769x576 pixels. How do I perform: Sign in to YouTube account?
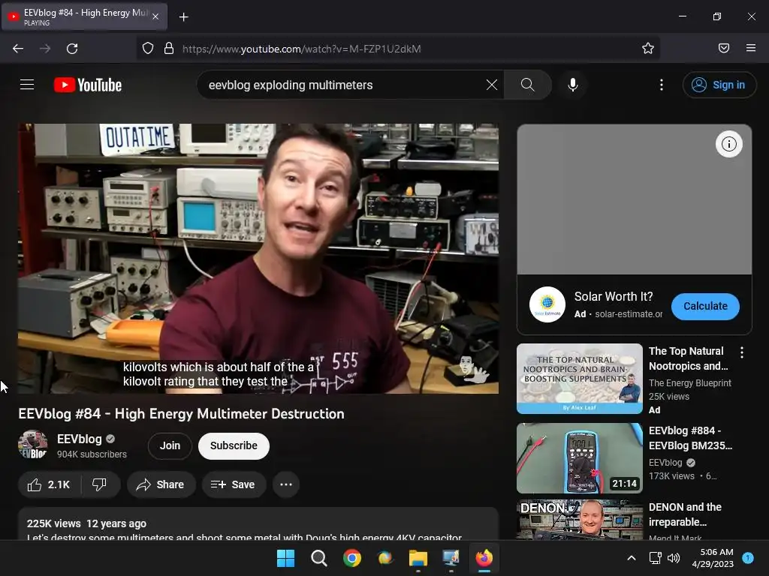(719, 85)
